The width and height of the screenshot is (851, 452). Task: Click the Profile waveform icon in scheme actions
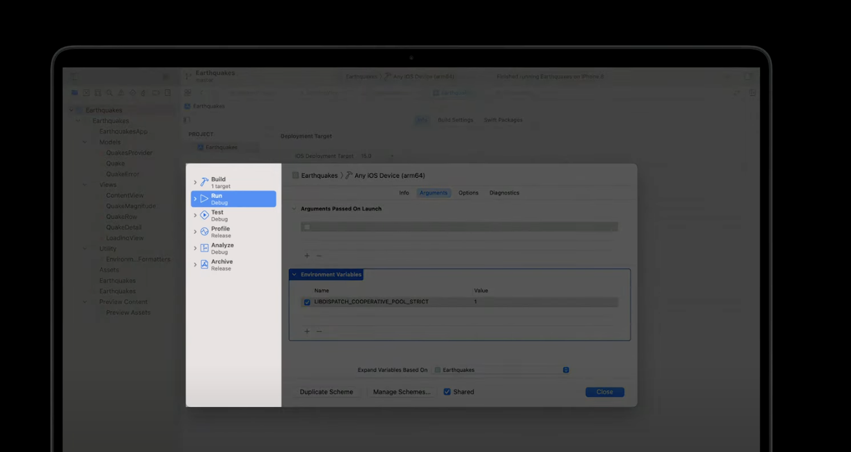pos(204,232)
